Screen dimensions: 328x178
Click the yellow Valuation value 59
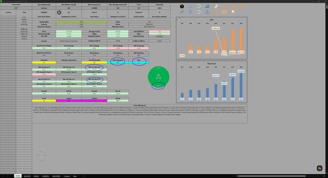coord(44,63)
